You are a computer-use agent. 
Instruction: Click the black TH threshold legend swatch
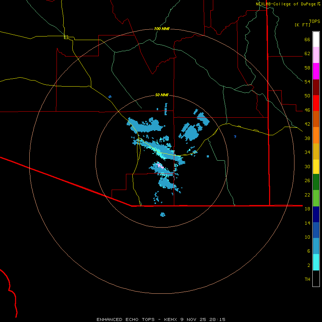click(316, 278)
